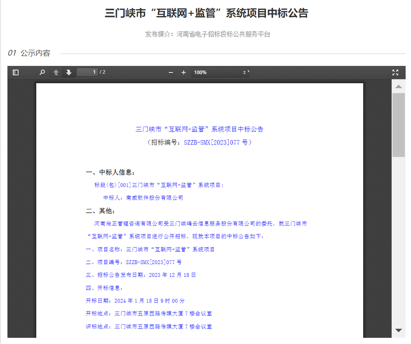Screen dimensions: 411x344
Task: Click the scrollbar down arrow
Action: click(398, 330)
